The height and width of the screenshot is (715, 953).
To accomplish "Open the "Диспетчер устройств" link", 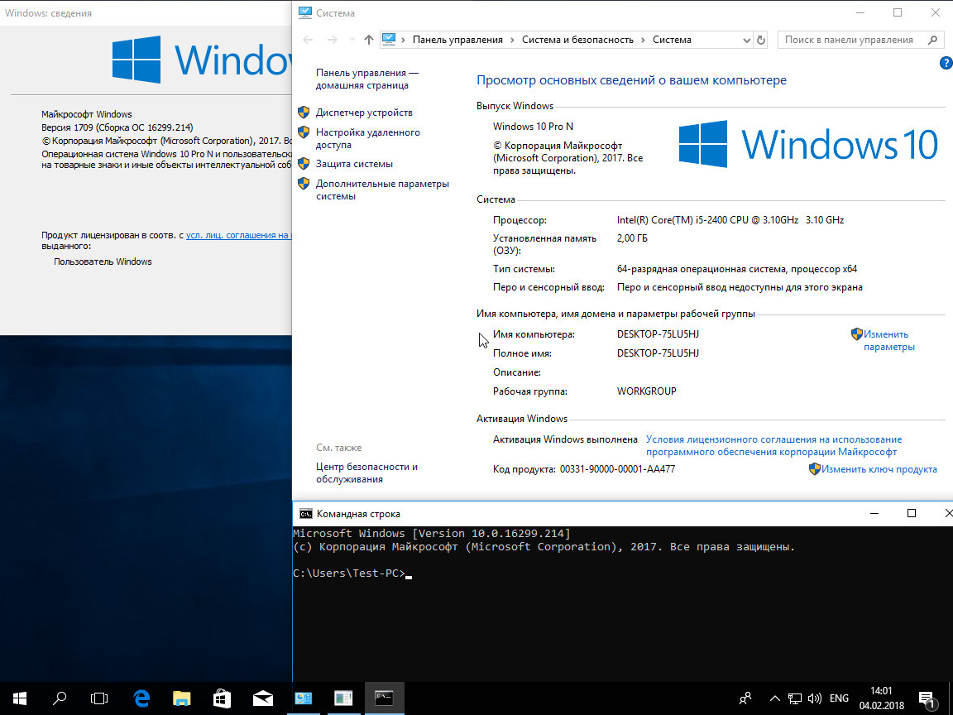I will pyautogui.click(x=364, y=113).
